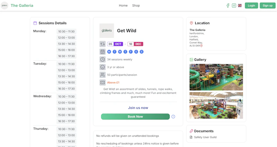Click 50 participants/session text

pyautogui.click(x=122, y=75)
